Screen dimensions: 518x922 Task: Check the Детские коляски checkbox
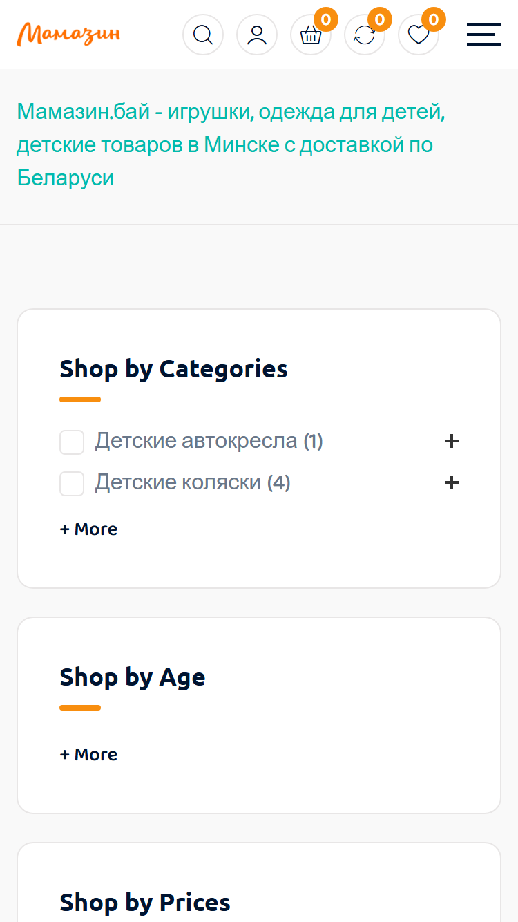click(72, 484)
